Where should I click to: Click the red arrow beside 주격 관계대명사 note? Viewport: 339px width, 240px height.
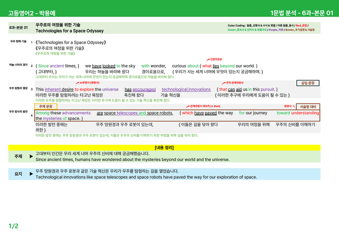coord(223,83)
